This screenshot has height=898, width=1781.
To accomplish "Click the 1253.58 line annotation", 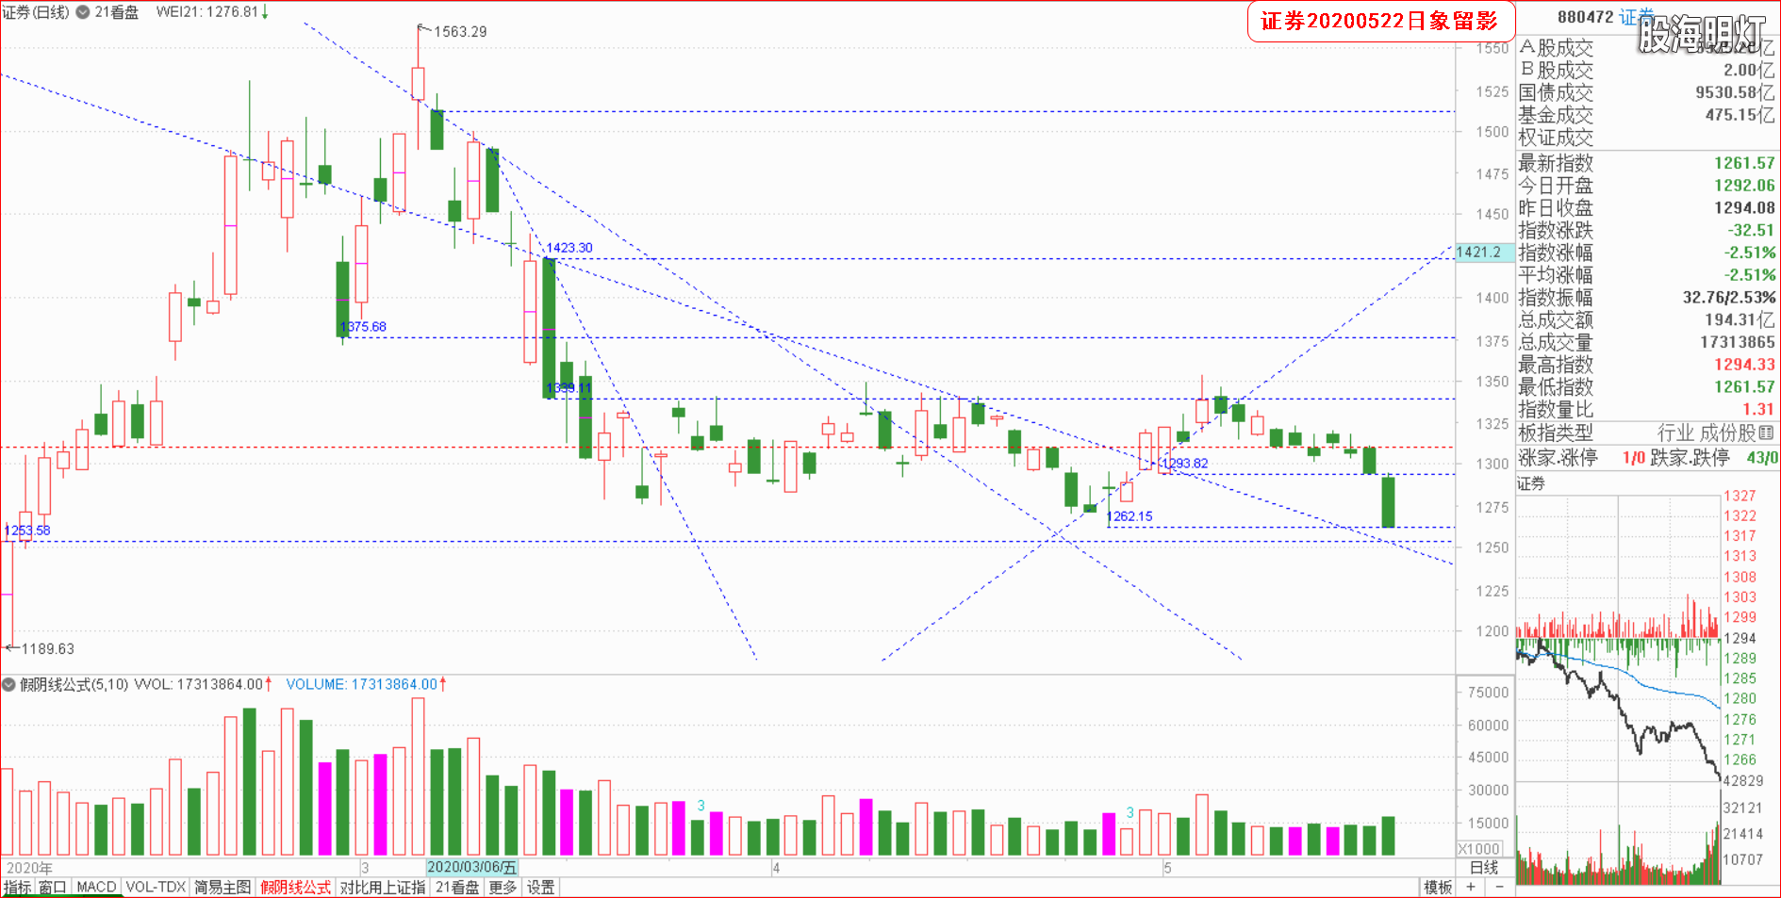I will point(27,531).
